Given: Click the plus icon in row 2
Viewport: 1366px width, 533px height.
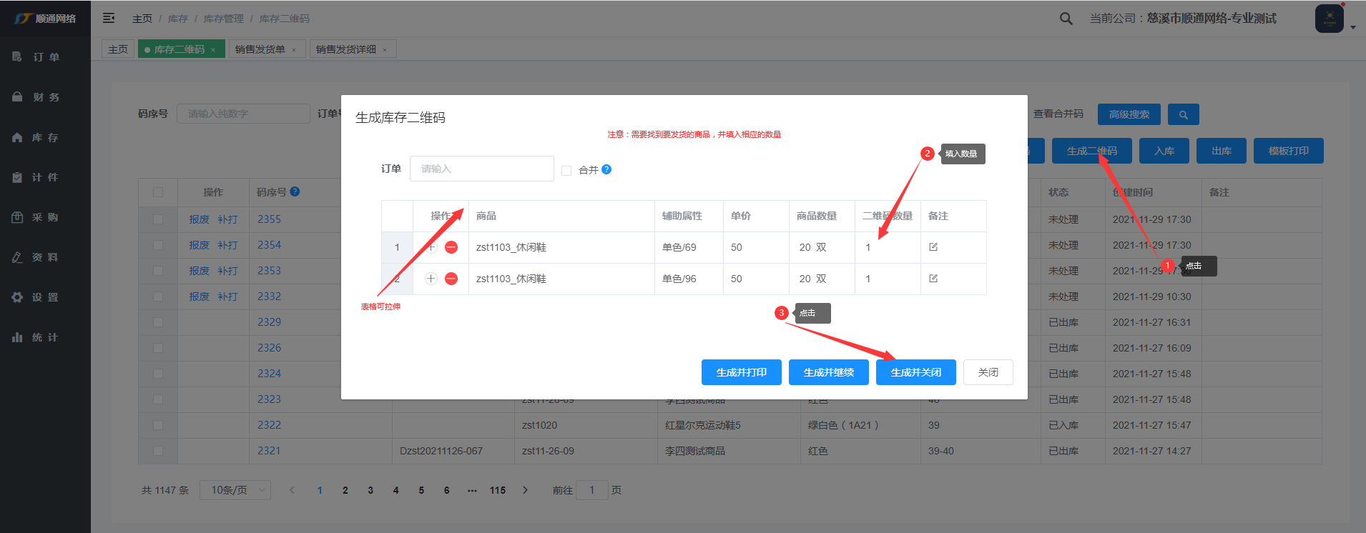Looking at the screenshot, I should click(x=431, y=279).
